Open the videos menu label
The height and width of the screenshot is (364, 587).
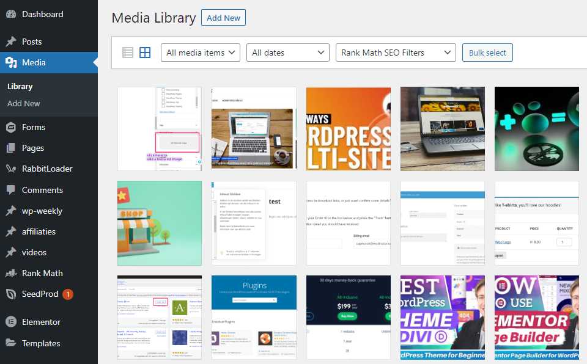pos(34,252)
